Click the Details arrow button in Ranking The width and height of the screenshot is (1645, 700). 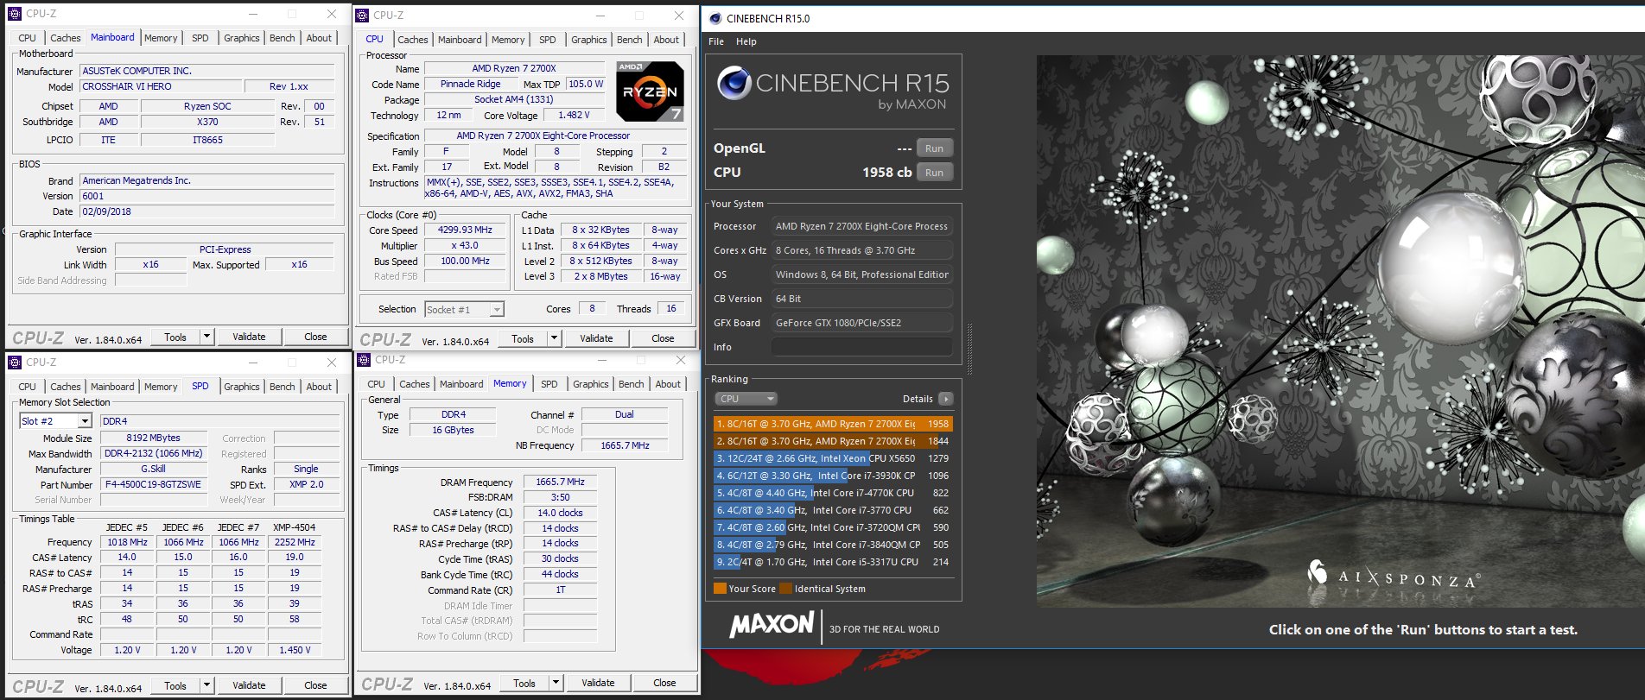click(946, 399)
